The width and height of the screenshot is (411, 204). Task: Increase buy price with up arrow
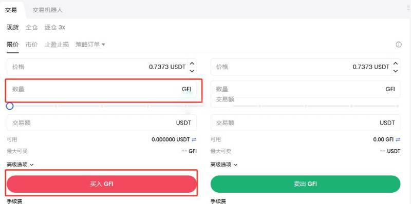[x=192, y=63]
